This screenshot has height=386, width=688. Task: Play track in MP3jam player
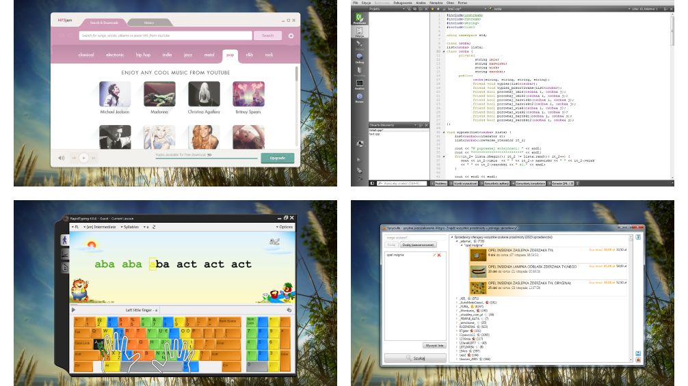(84, 158)
